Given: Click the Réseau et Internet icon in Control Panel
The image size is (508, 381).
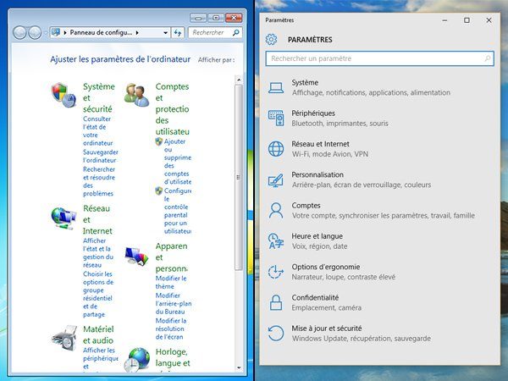Looking at the screenshot, I should (63, 218).
